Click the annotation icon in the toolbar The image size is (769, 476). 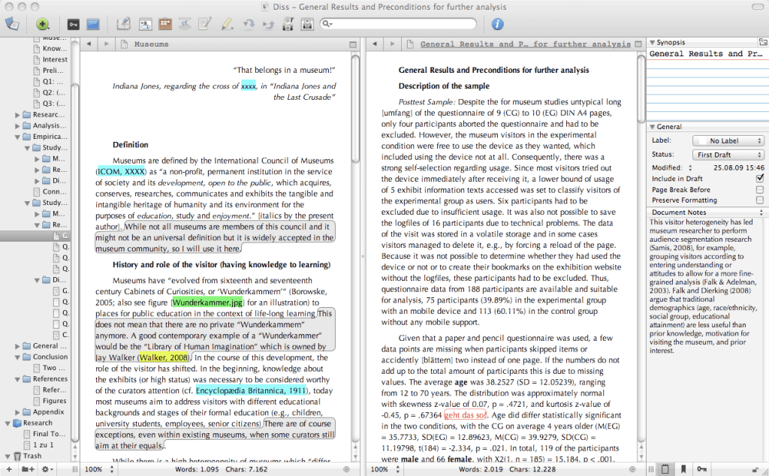click(205, 23)
